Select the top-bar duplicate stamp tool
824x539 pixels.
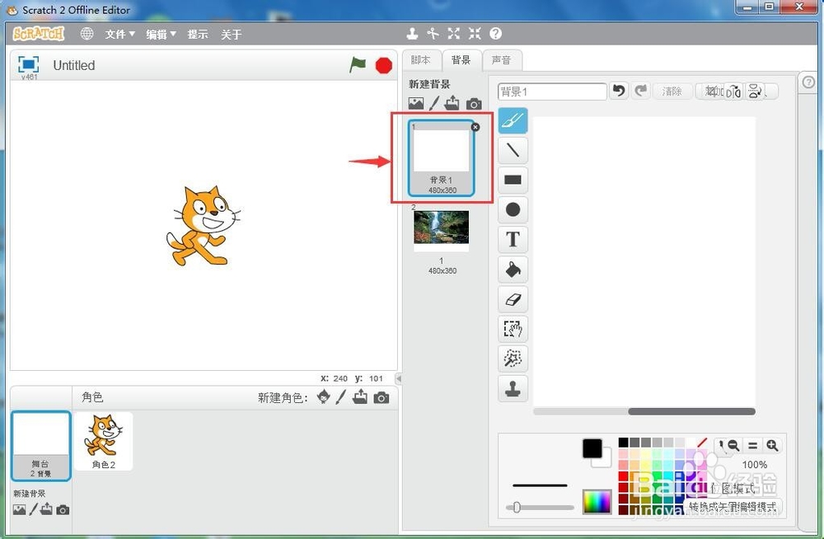(413, 34)
